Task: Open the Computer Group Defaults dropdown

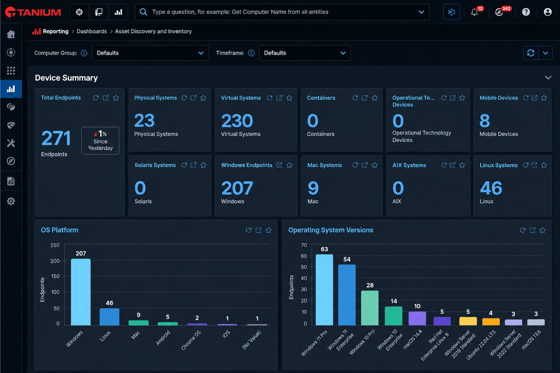Action: point(150,53)
